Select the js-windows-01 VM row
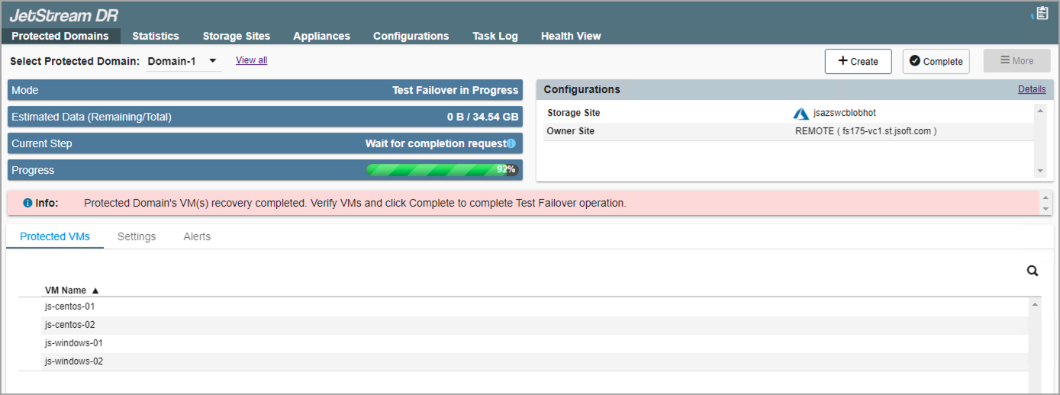Image resolution: width=1060 pixels, height=395 pixels. click(x=74, y=343)
